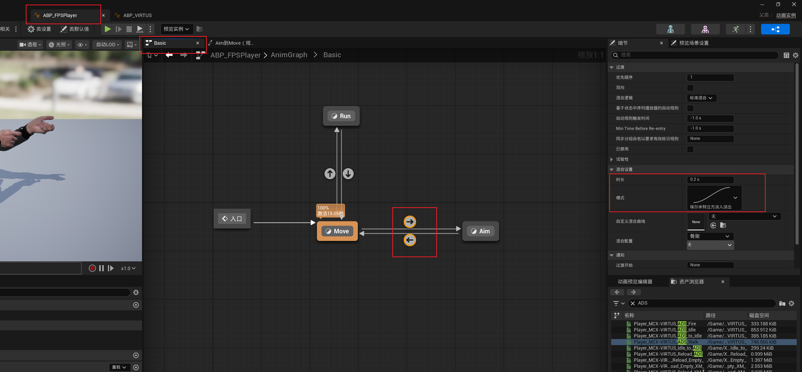Switch to 动画预览编辑器 tab
802x372 pixels.
[635, 281]
